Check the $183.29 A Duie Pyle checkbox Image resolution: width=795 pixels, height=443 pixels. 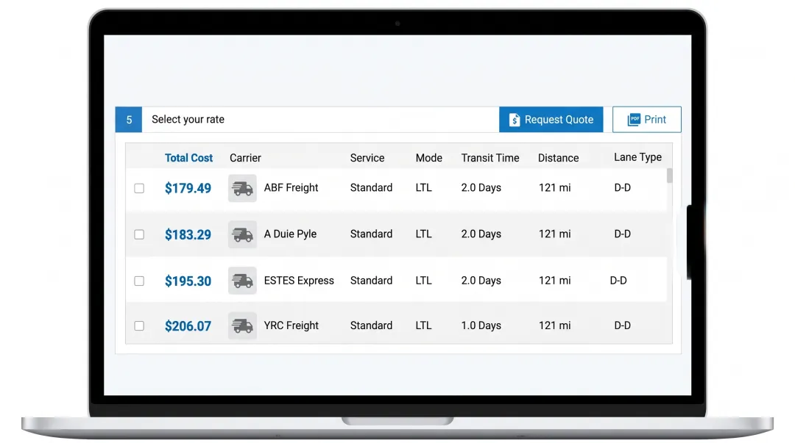pyautogui.click(x=139, y=234)
